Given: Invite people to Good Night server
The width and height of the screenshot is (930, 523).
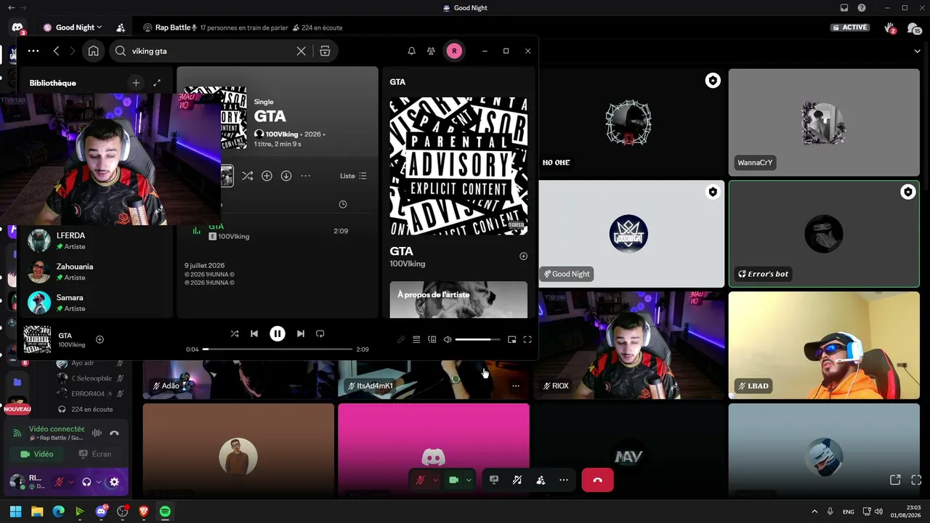Looking at the screenshot, I should pyautogui.click(x=121, y=28).
